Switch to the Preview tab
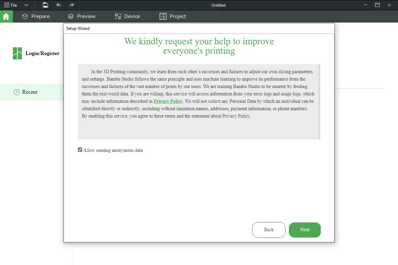 (x=82, y=16)
